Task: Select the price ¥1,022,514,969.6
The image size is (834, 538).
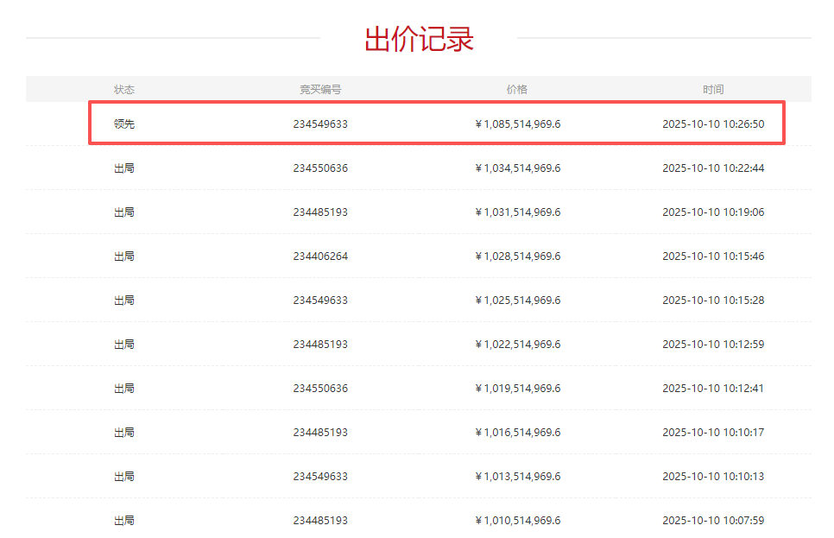Action: coord(517,345)
